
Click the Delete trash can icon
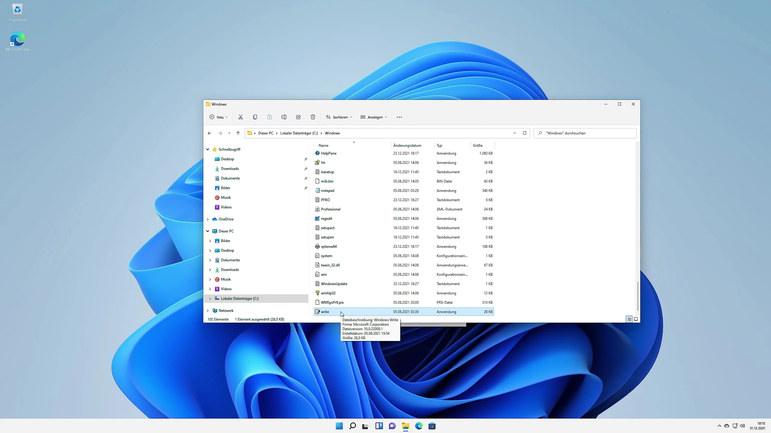click(313, 117)
